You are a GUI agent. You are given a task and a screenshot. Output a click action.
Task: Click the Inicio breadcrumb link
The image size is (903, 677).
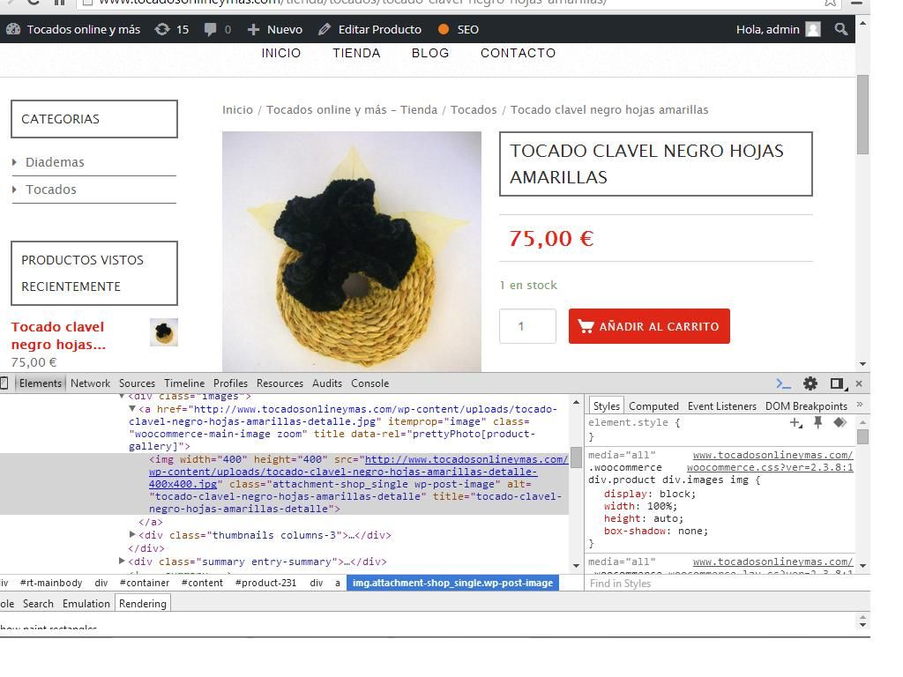tap(237, 110)
